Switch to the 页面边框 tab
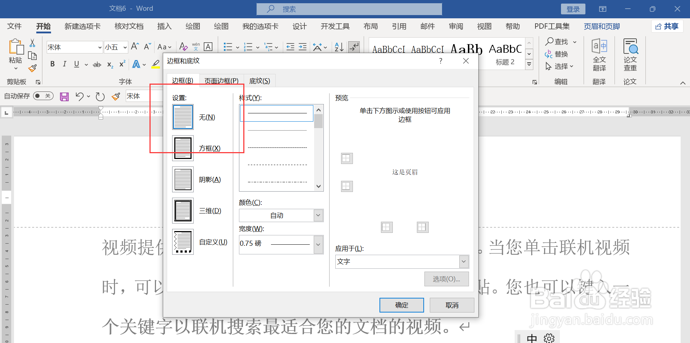Viewport: 690px width, 343px height. pyautogui.click(x=221, y=80)
